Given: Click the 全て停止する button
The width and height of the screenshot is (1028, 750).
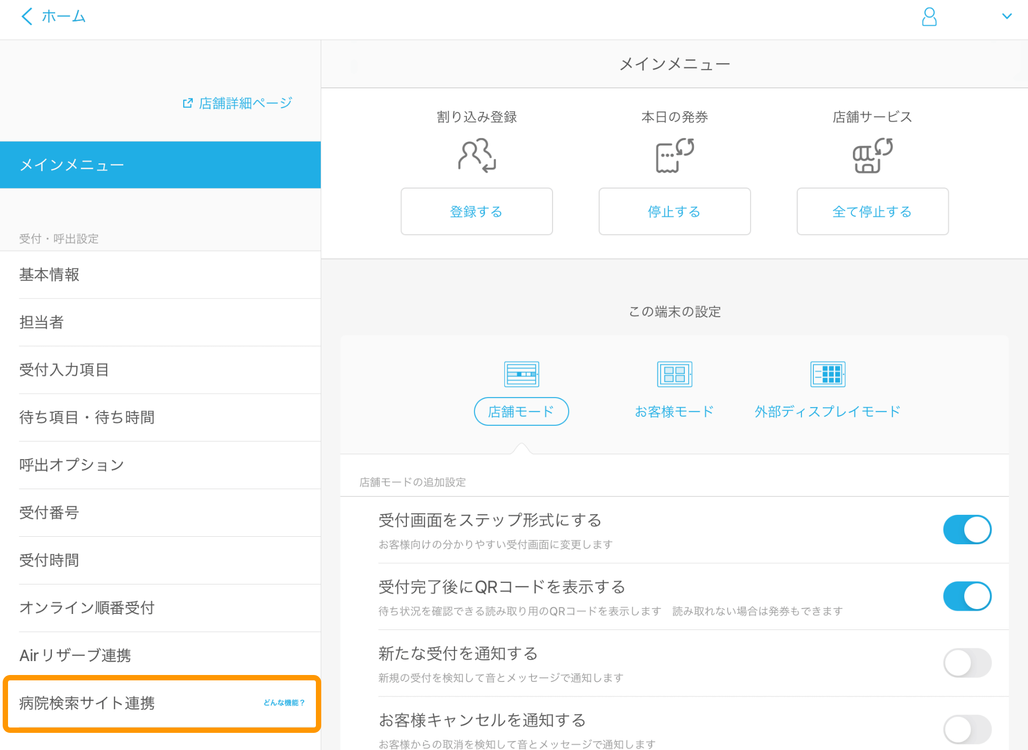Looking at the screenshot, I should (x=872, y=211).
